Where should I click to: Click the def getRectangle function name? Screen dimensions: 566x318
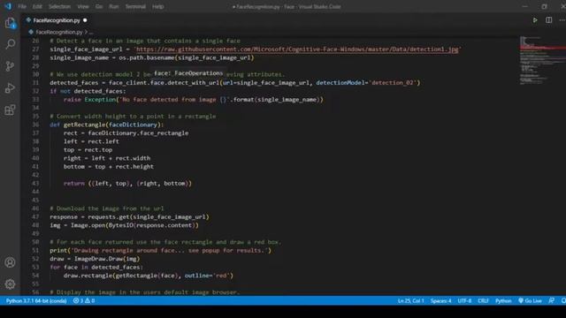click(84, 125)
